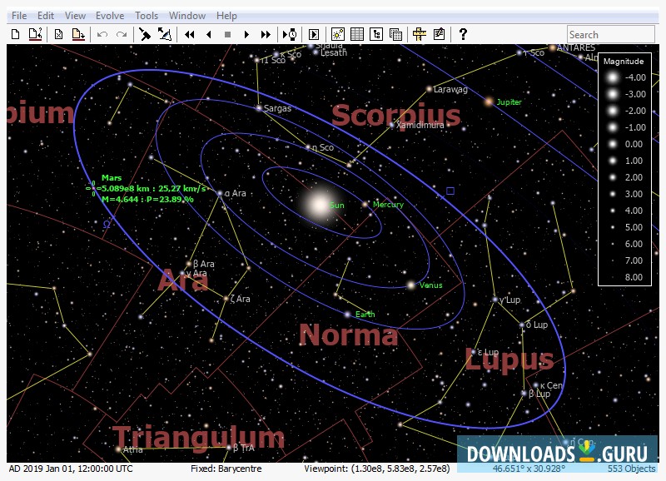This screenshot has height=481, width=666.
Task: Click the Larawag star label
Action: [x=450, y=89]
